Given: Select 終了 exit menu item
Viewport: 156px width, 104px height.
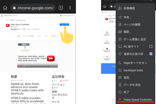Looking at the screenshot, I should click(135, 92).
